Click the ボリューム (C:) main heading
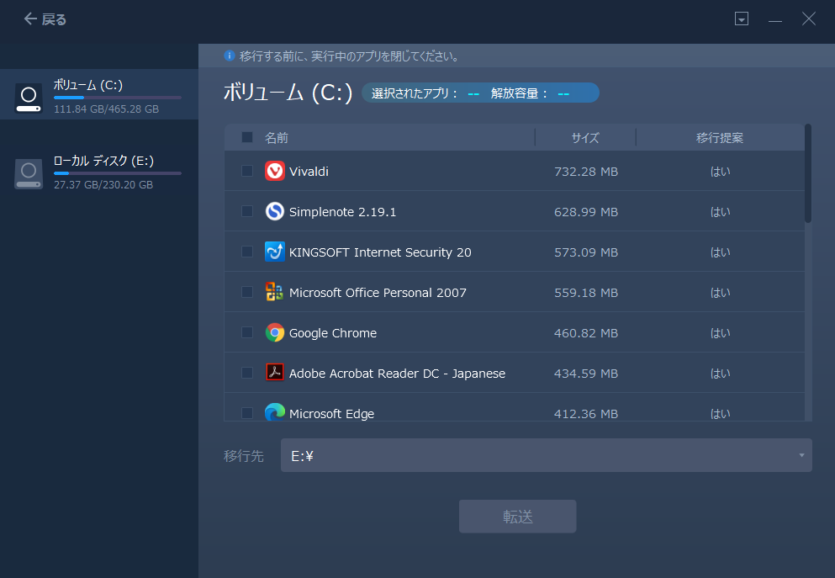The image size is (835, 578). click(x=288, y=93)
